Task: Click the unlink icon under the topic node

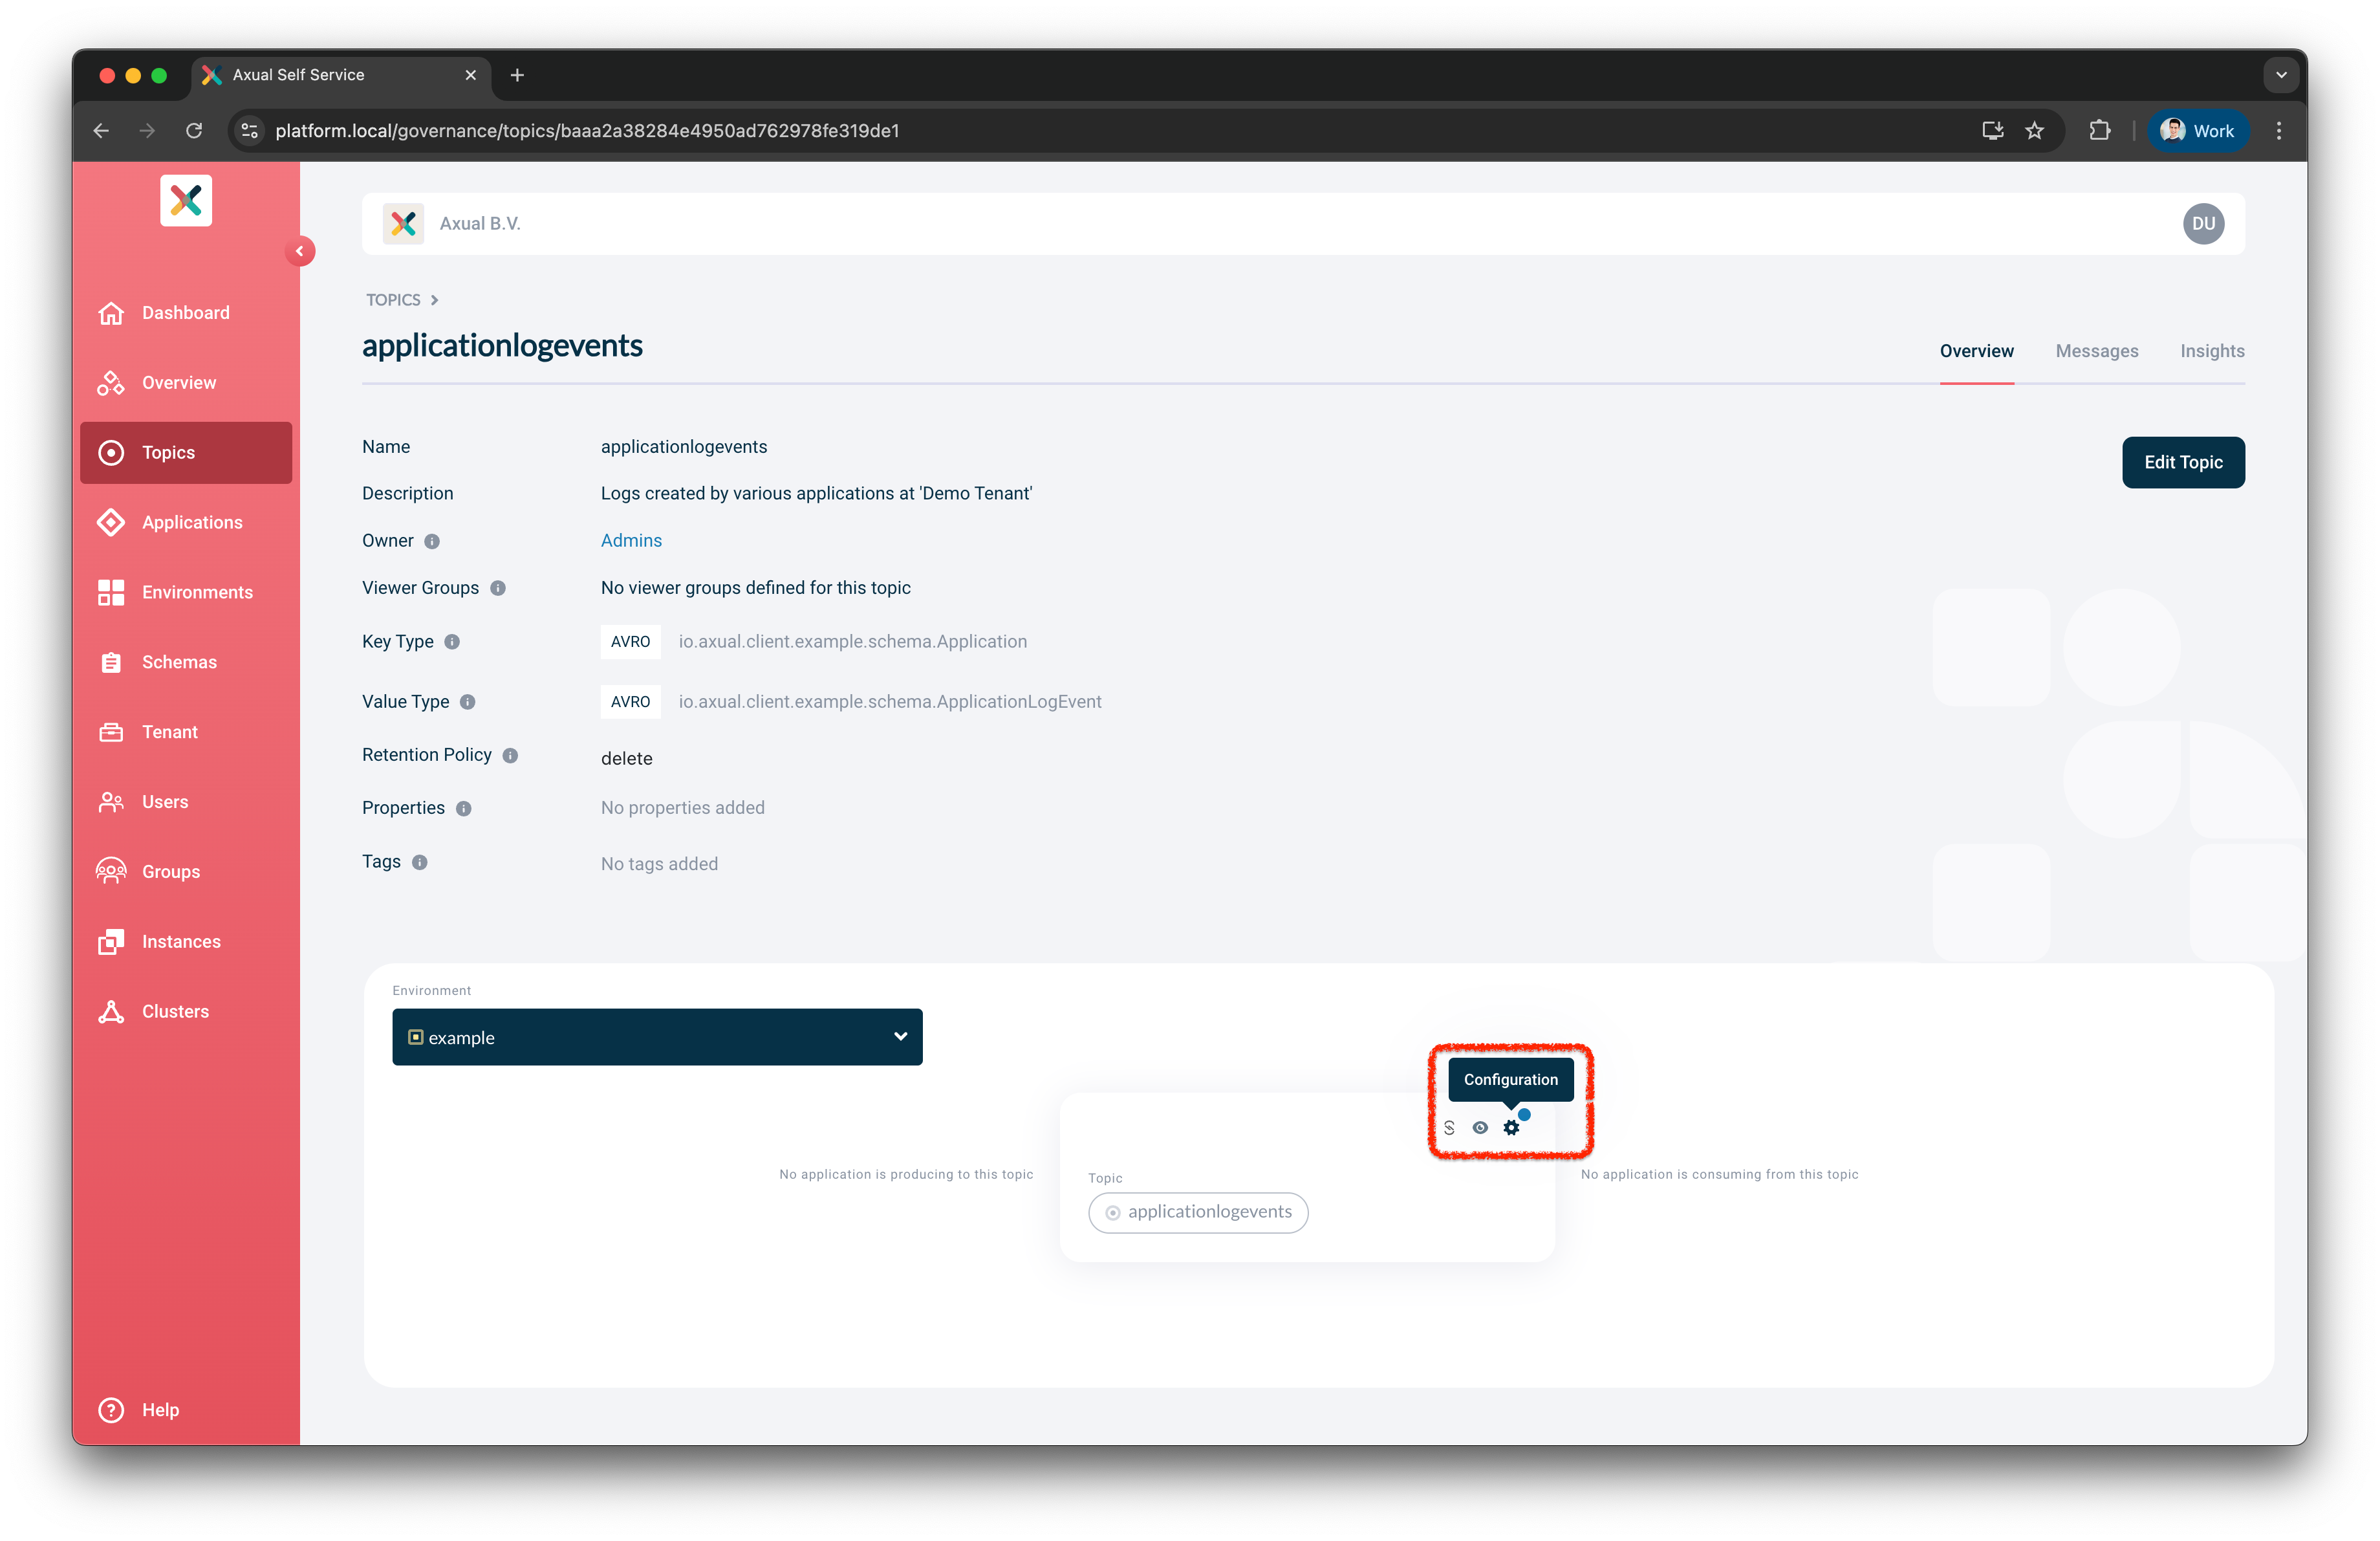Action: click(x=1449, y=1127)
